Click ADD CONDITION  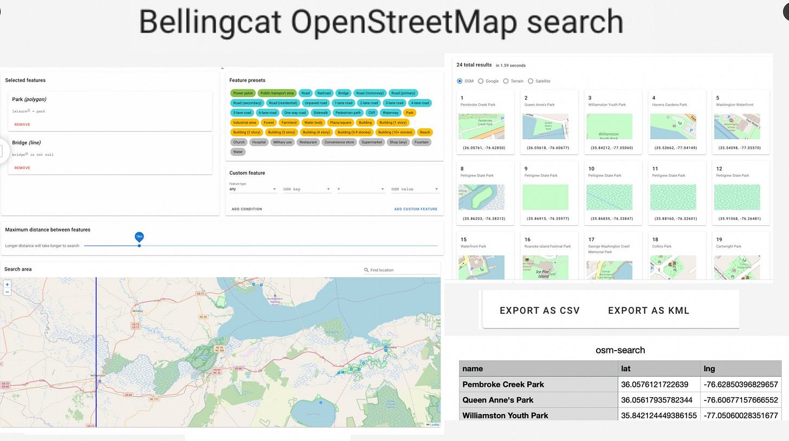point(247,209)
